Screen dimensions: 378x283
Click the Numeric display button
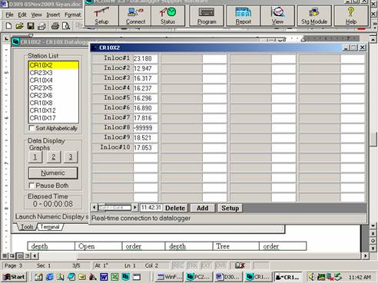[x=53, y=173]
